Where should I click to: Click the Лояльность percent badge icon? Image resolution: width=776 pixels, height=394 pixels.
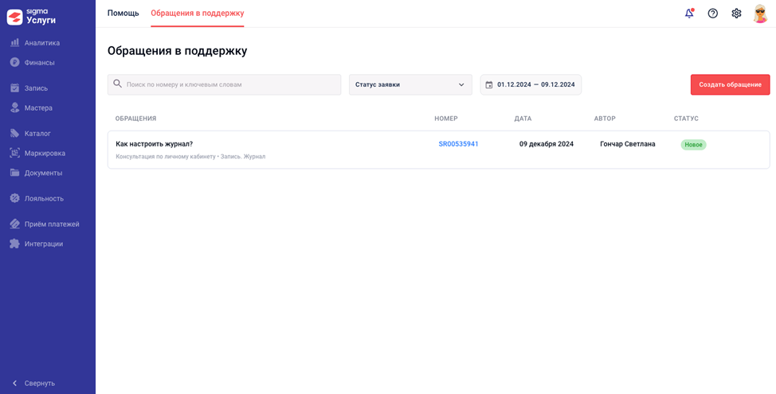15,198
